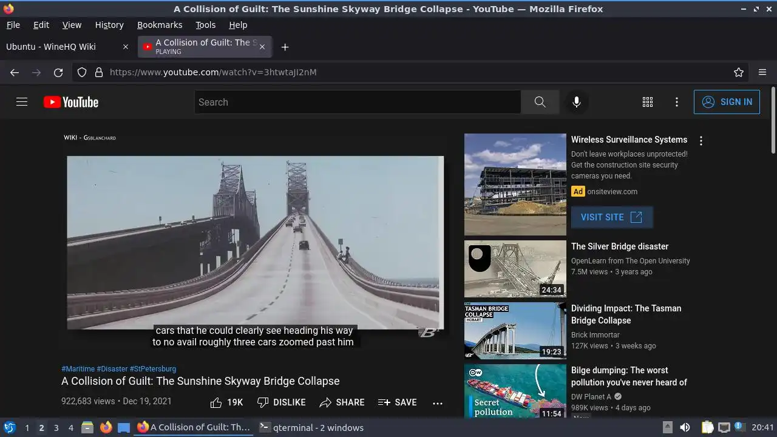Open the #Disaster hashtag link
777x437 pixels.
pyautogui.click(x=112, y=368)
